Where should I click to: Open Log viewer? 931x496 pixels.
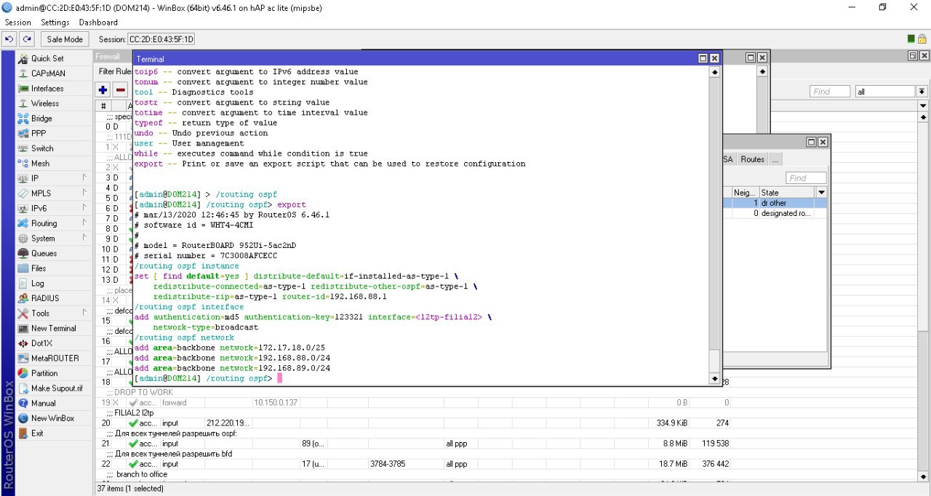pos(37,284)
